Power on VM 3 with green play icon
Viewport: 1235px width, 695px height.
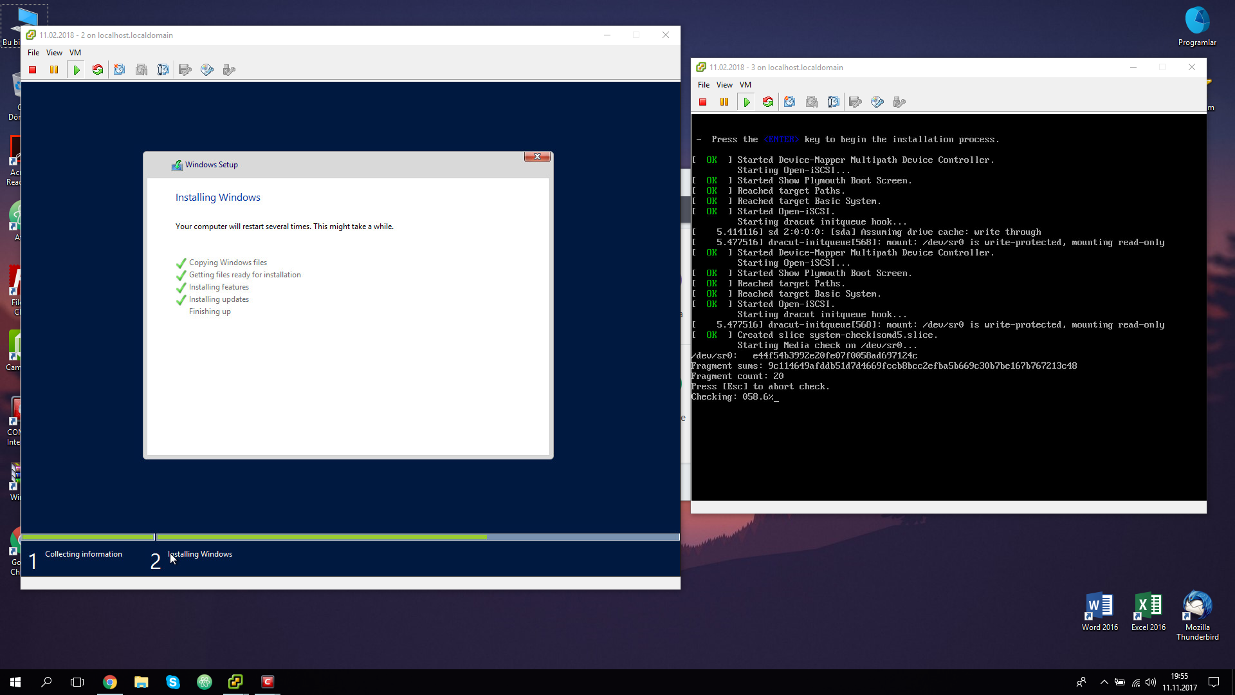747,102
